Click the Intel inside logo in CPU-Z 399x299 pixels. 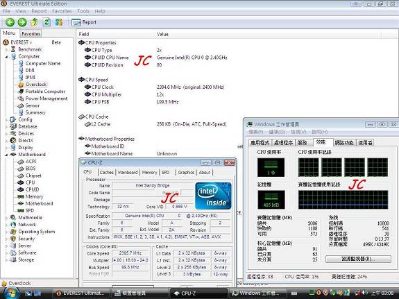[x=213, y=196]
